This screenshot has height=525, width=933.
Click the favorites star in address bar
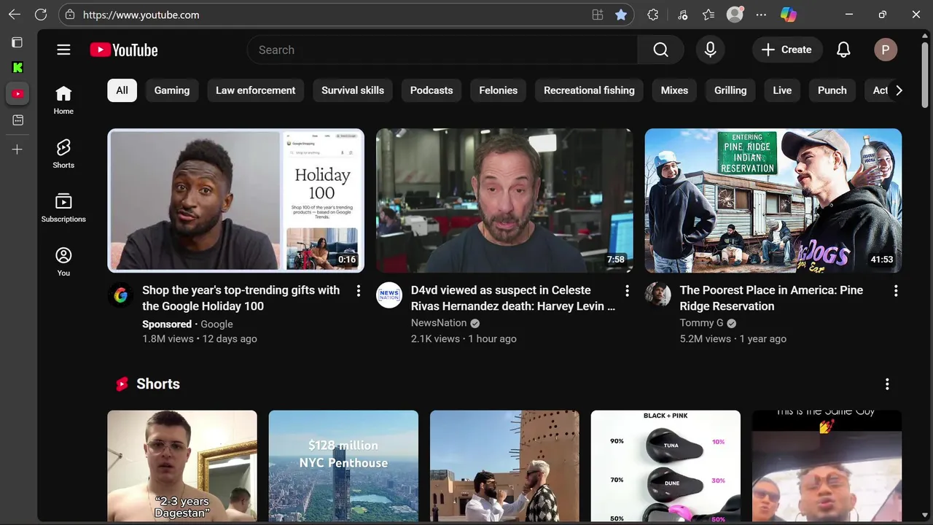click(x=621, y=15)
